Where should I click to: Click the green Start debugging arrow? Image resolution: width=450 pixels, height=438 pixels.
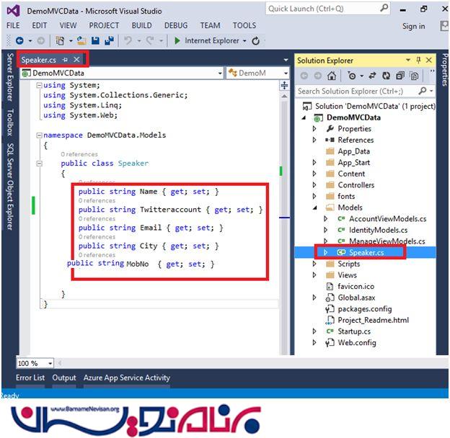177,41
